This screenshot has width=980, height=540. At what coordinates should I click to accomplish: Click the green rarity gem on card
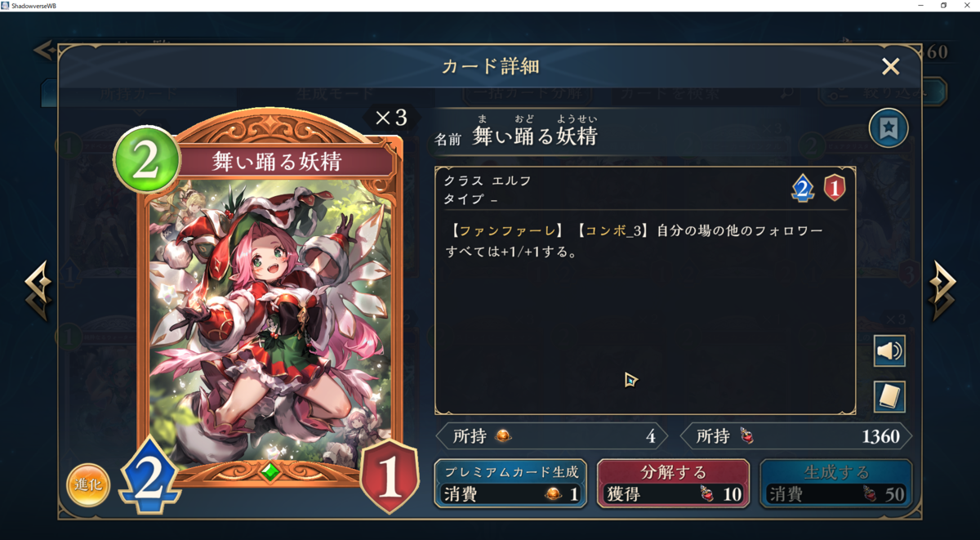click(270, 472)
